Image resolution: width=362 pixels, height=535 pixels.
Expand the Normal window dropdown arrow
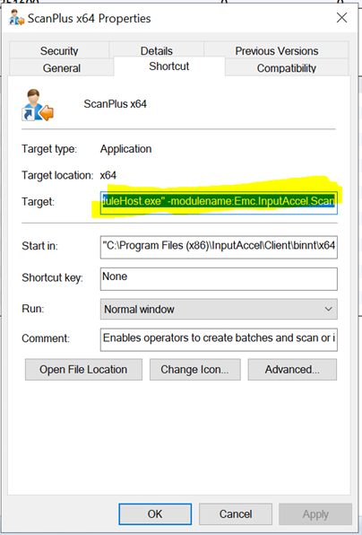click(x=328, y=309)
